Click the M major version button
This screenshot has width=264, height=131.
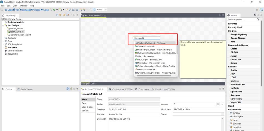218,104
